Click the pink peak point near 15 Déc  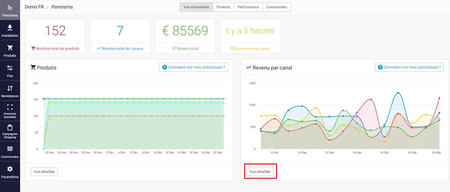[x=371, y=100]
